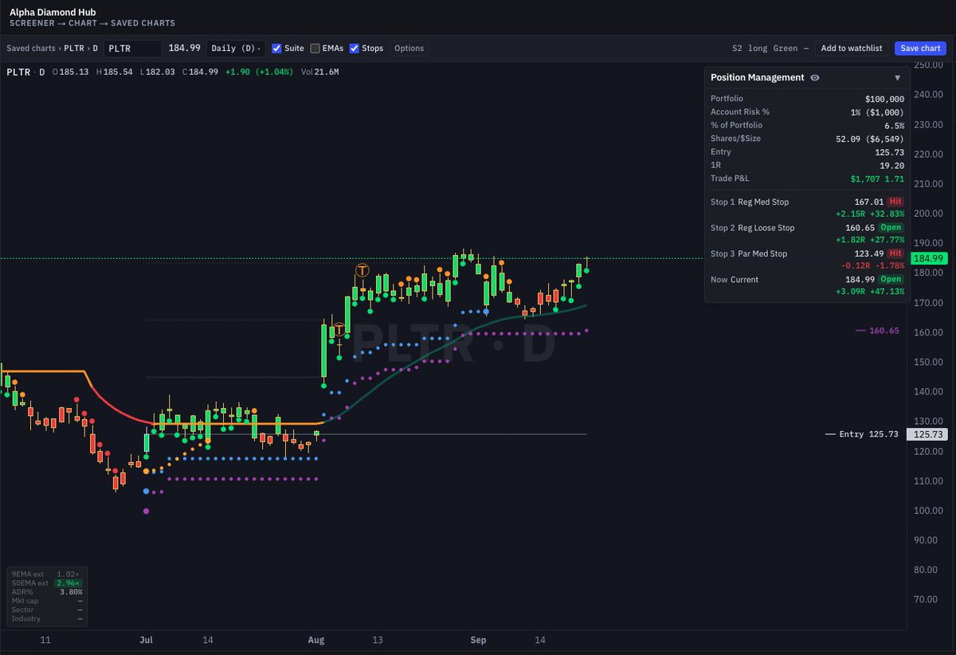Select the Entry 125.73 panel row
Viewport: 956px width, 655px height.
[x=807, y=151]
